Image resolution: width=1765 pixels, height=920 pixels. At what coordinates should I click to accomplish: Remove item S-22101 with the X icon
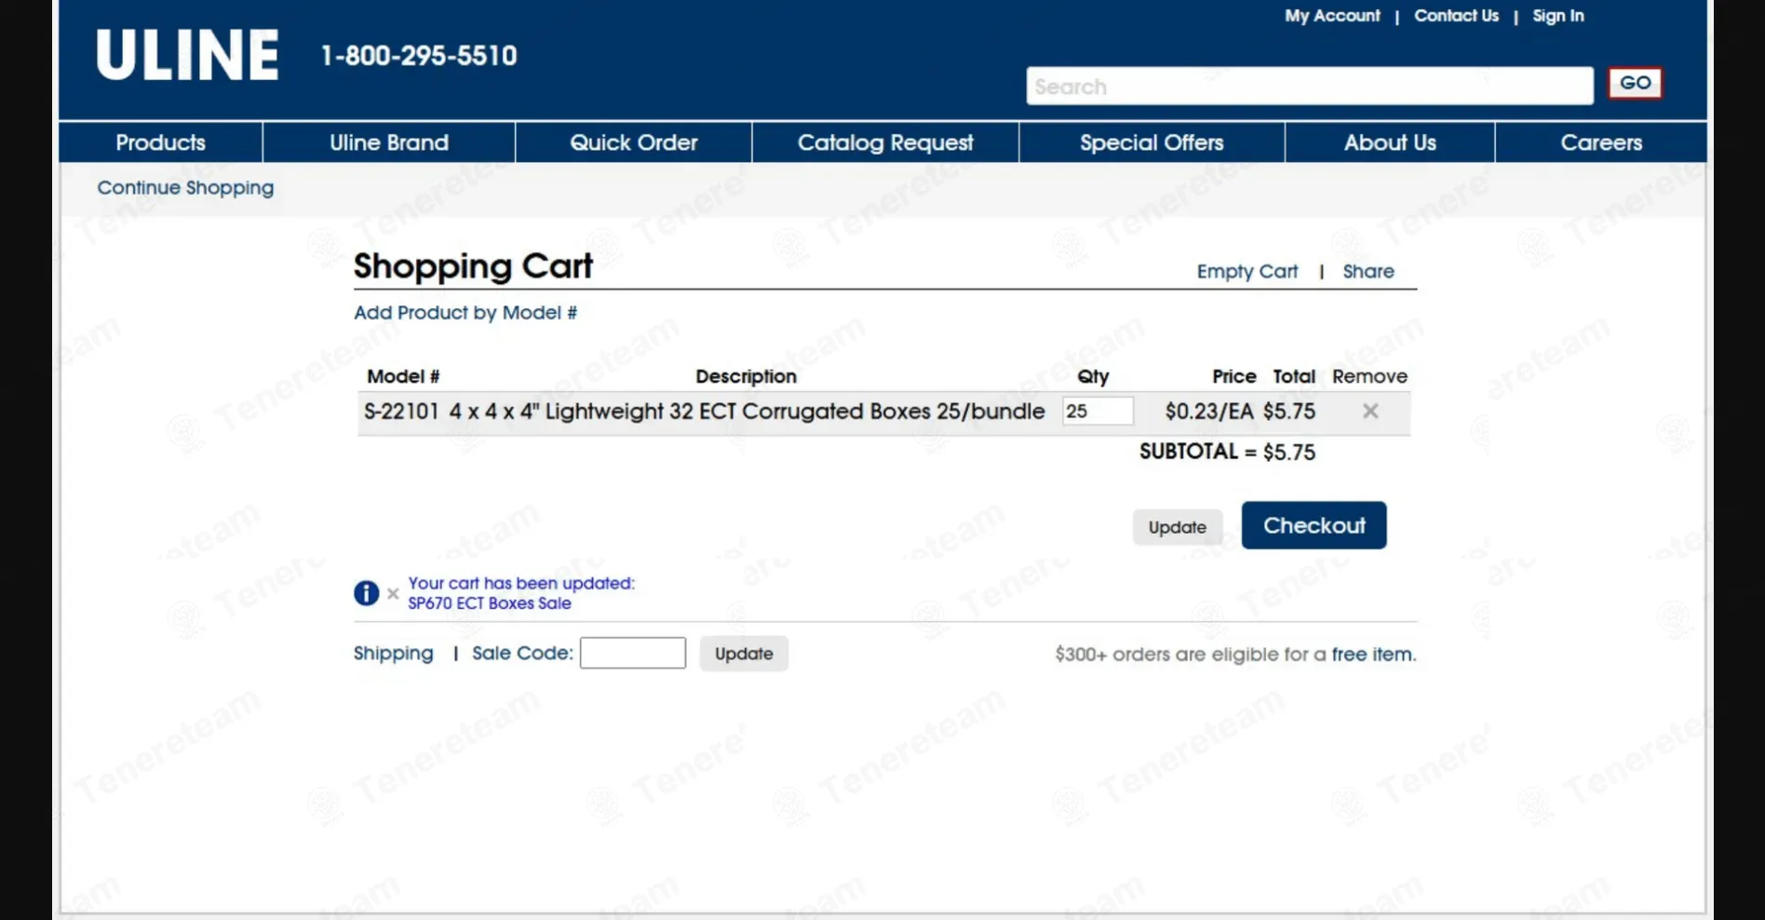tap(1370, 411)
